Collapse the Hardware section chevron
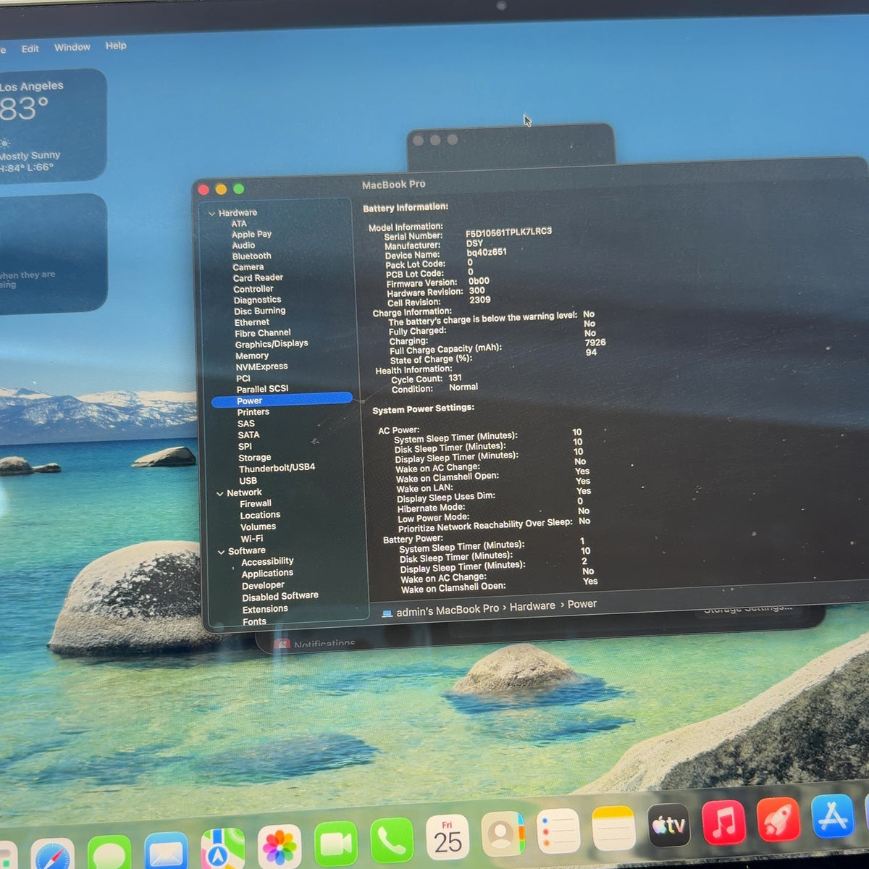Screen dimensions: 869x869 tap(211, 214)
